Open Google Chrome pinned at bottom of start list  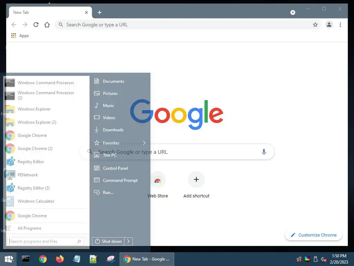pyautogui.click(x=46, y=216)
